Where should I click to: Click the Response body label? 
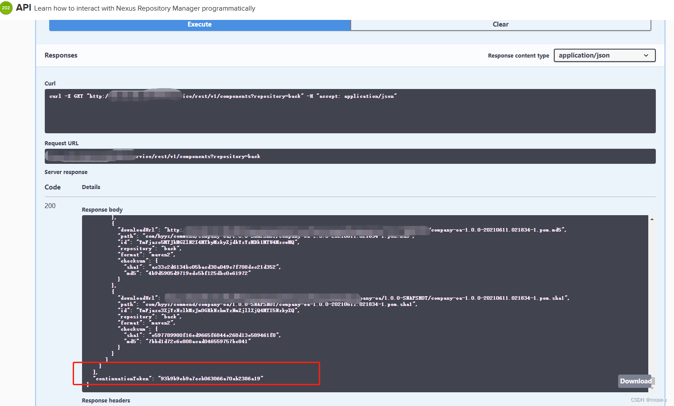coord(102,210)
